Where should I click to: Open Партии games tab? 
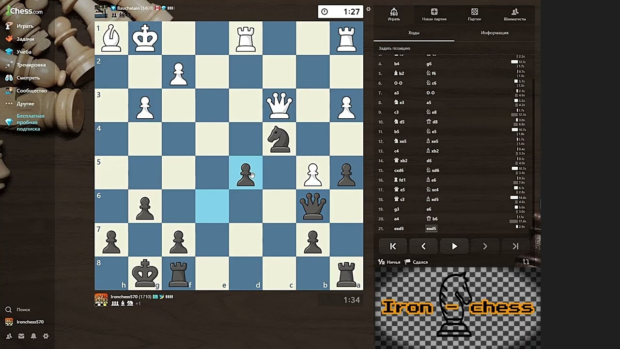pos(474,15)
